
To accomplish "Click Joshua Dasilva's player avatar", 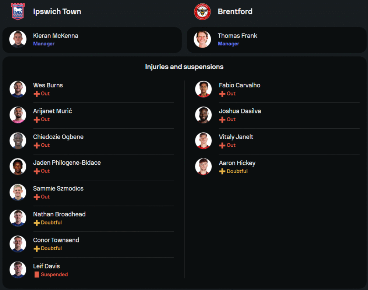I will pos(204,115).
